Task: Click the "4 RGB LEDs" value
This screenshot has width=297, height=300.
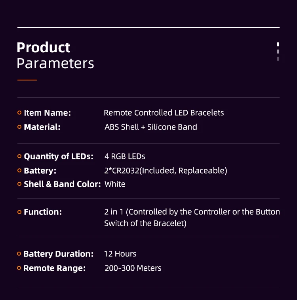Action: click(x=125, y=157)
